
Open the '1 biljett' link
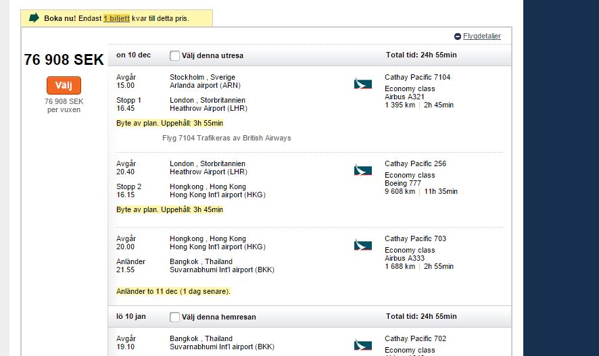(x=116, y=18)
